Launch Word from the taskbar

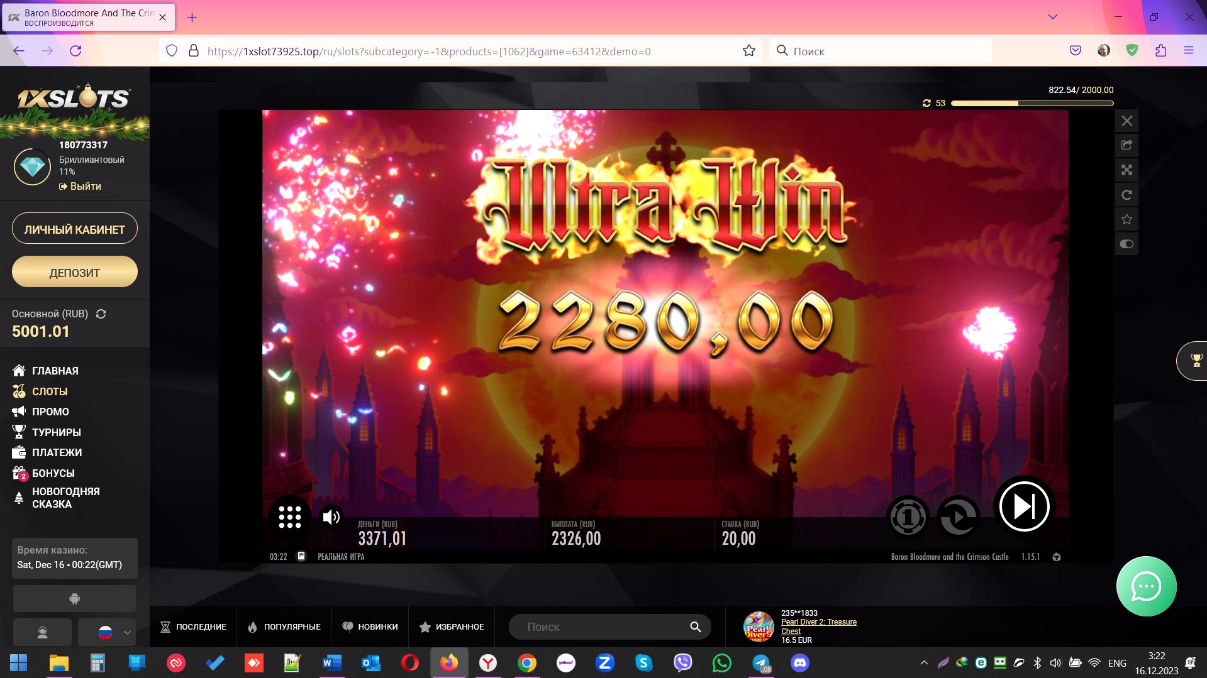coord(331,663)
